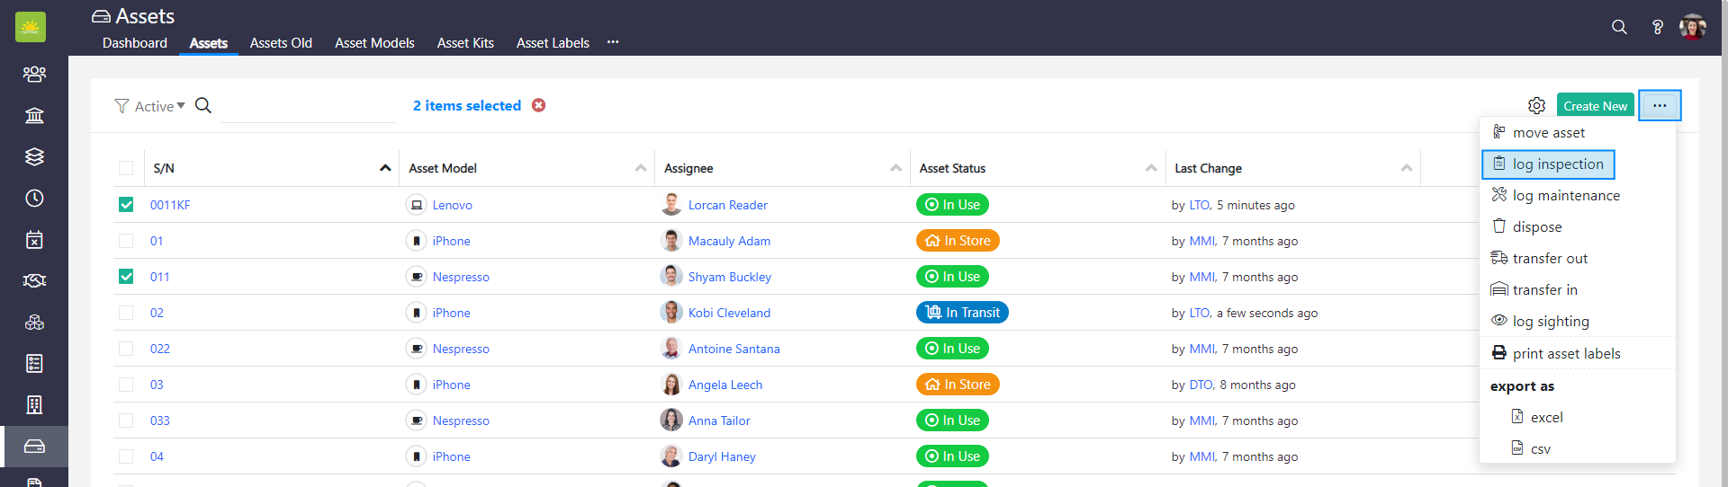Check the checkbox for asset 02
The image size is (1728, 487).
pyautogui.click(x=126, y=313)
